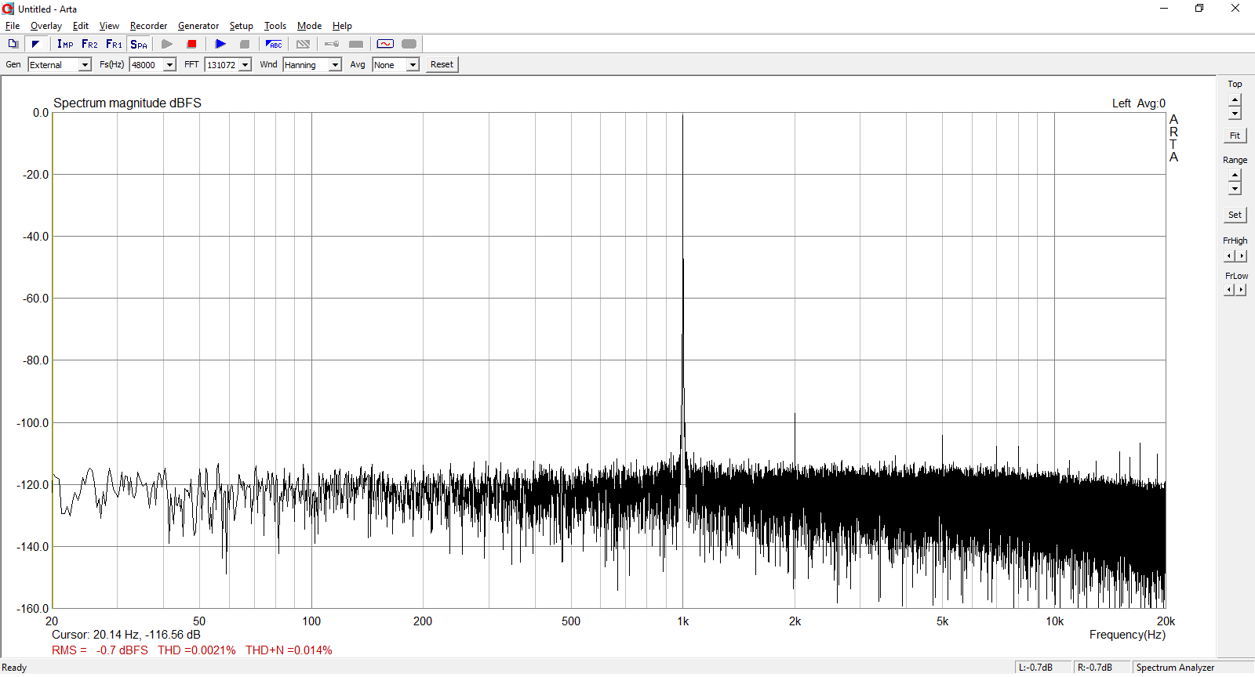Viewport: 1255px width, 677px height.
Task: Open the Mode menu
Action: coord(309,26)
